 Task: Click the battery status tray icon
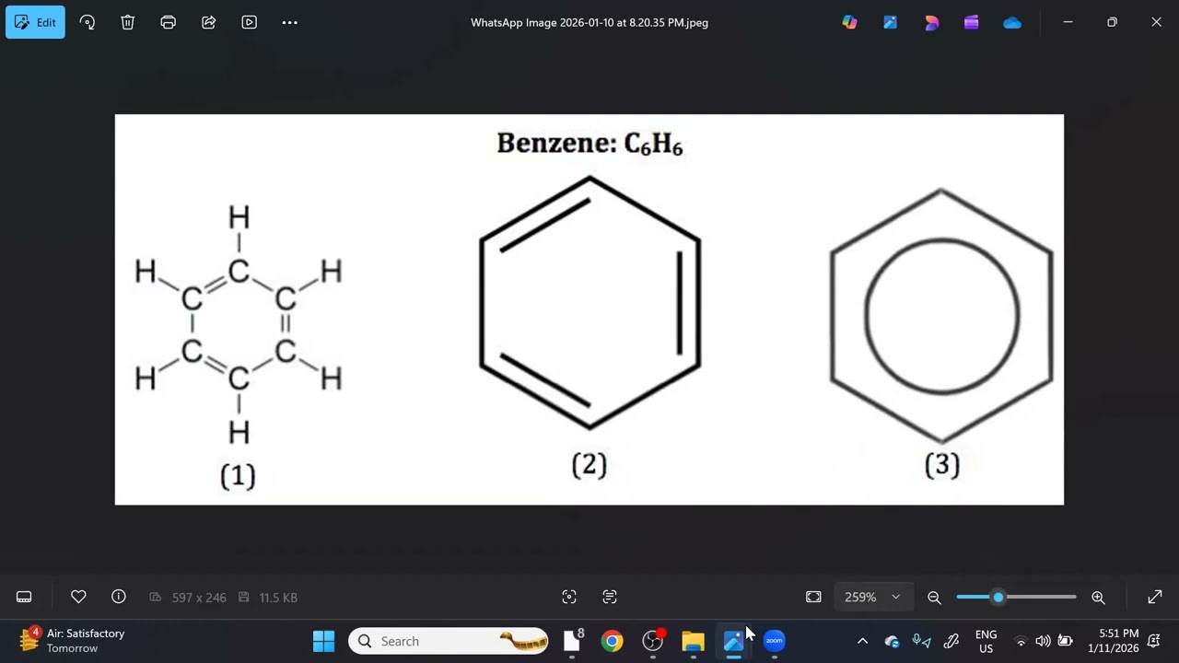[x=1065, y=642]
